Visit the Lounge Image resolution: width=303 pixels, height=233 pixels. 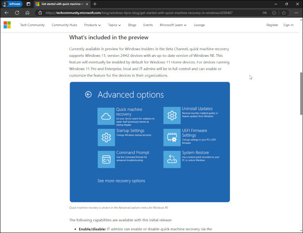coord(199,25)
